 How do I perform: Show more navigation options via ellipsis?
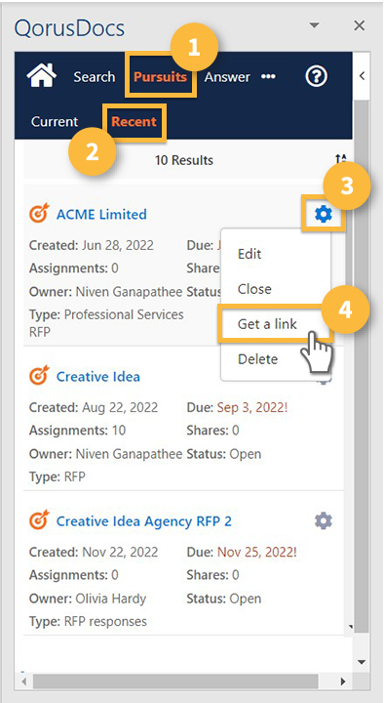269,77
